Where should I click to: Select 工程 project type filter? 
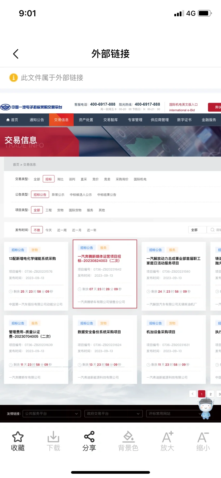pyautogui.click(x=49, y=210)
